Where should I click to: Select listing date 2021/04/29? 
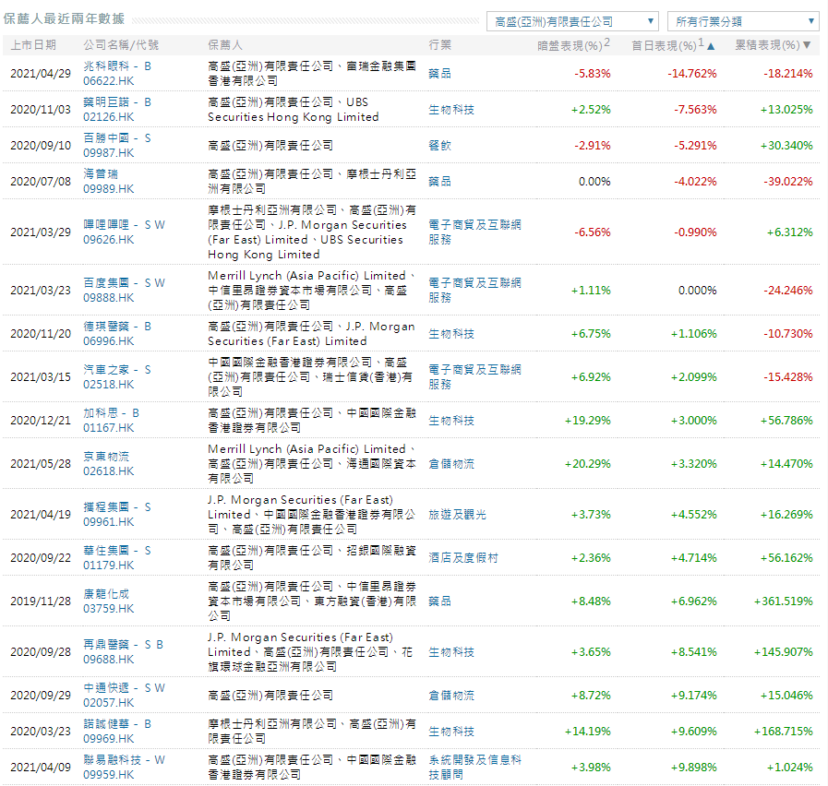(x=41, y=74)
